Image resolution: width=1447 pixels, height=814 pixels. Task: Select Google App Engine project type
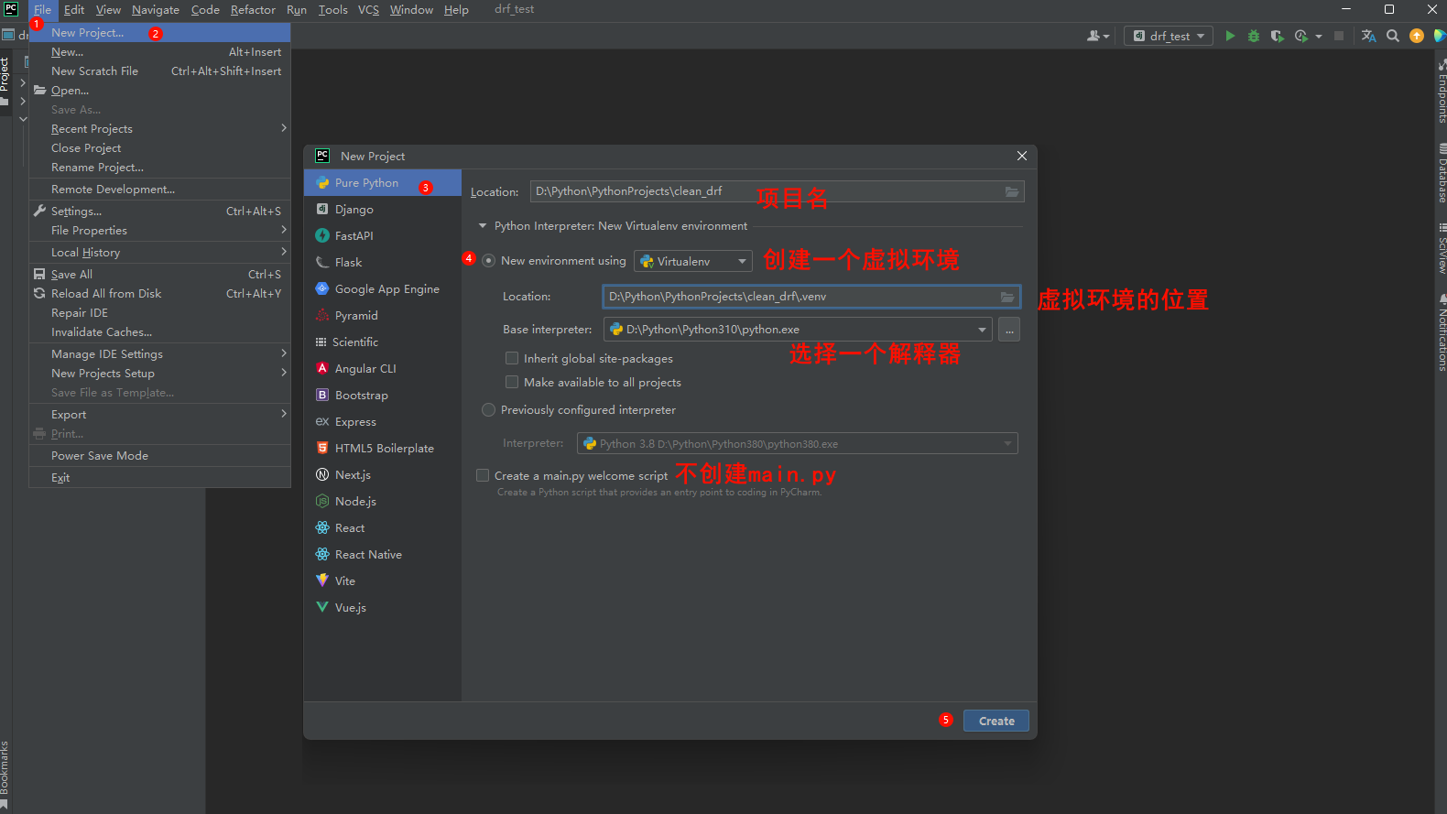[383, 288]
